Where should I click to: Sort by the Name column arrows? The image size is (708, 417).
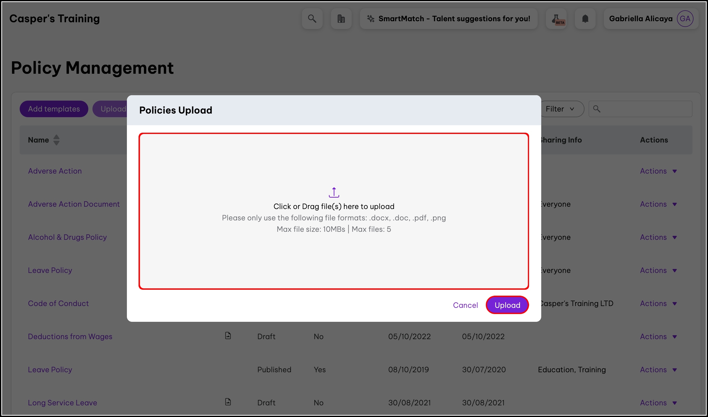tap(56, 140)
